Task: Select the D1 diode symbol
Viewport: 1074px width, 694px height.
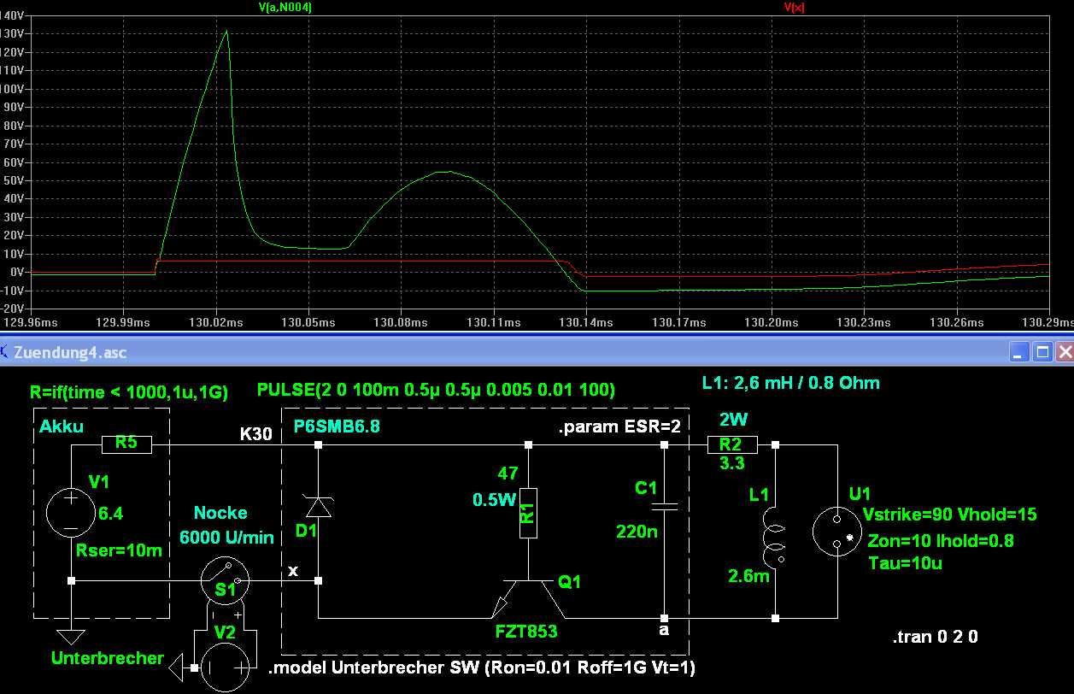Action: (318, 508)
